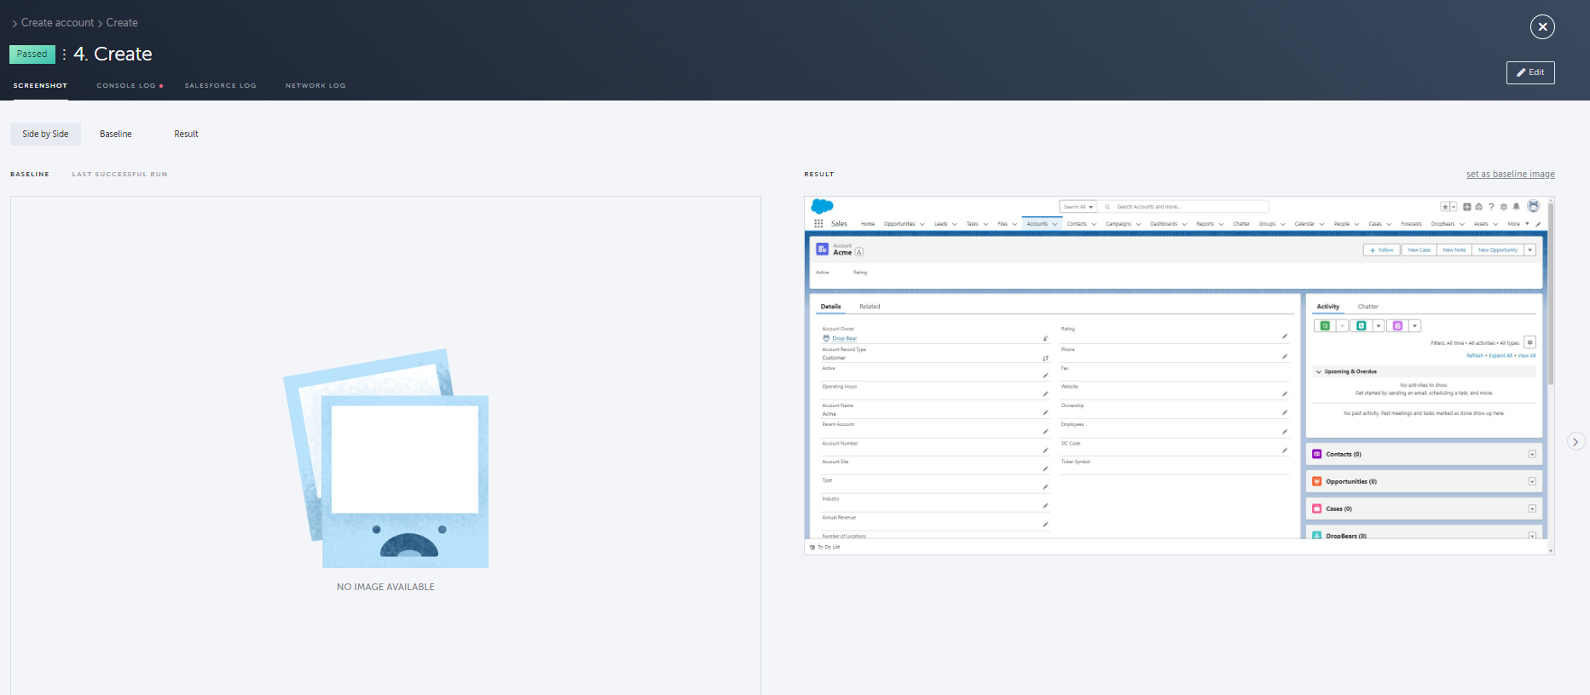1590x695 pixels.
Task: Click the search accounts field in the result screenshot
Action: point(1185,207)
